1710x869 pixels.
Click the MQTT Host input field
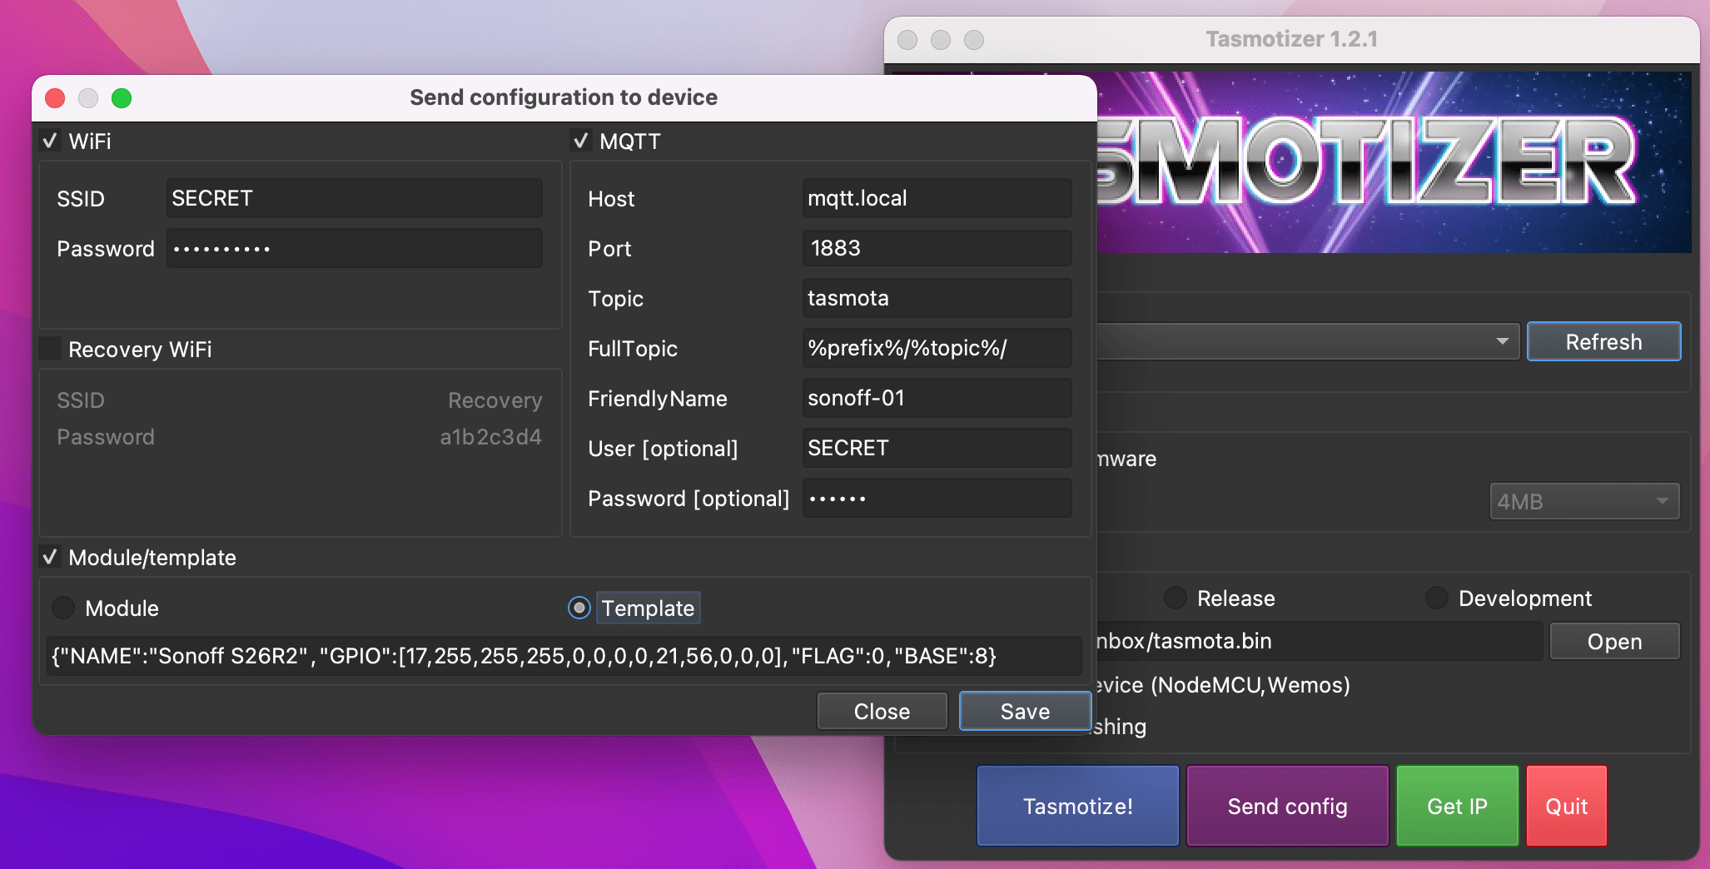click(x=936, y=198)
